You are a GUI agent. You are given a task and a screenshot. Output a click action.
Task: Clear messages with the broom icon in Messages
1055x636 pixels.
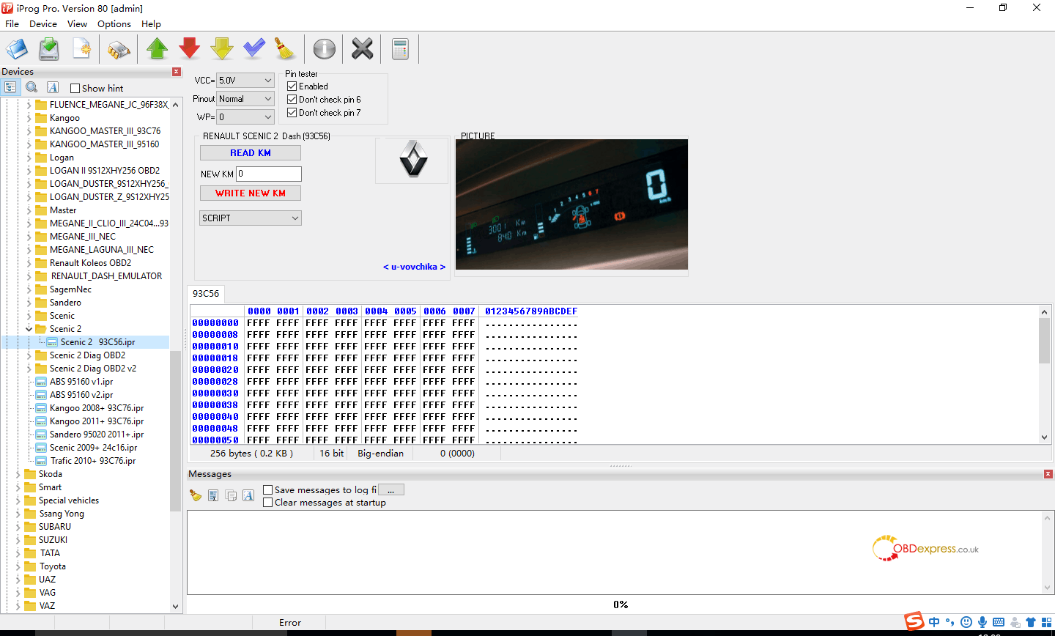click(195, 496)
